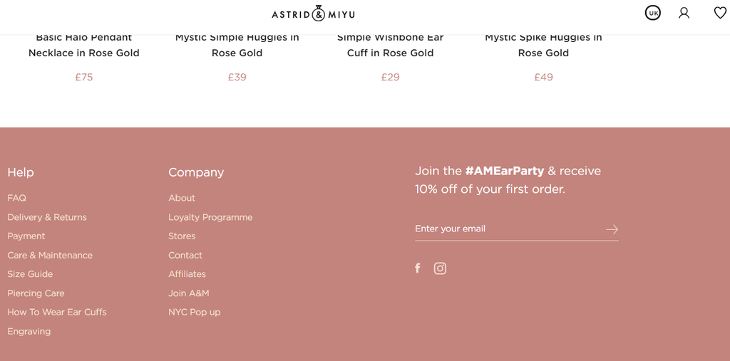Visit the Instagram page icon
730x361 pixels.
[x=440, y=268]
